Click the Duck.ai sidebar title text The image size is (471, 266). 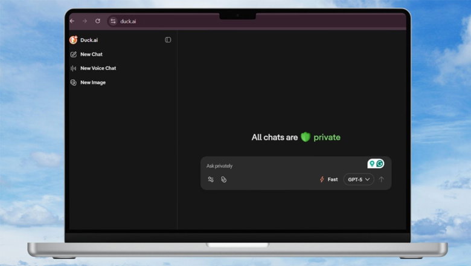[89, 40]
